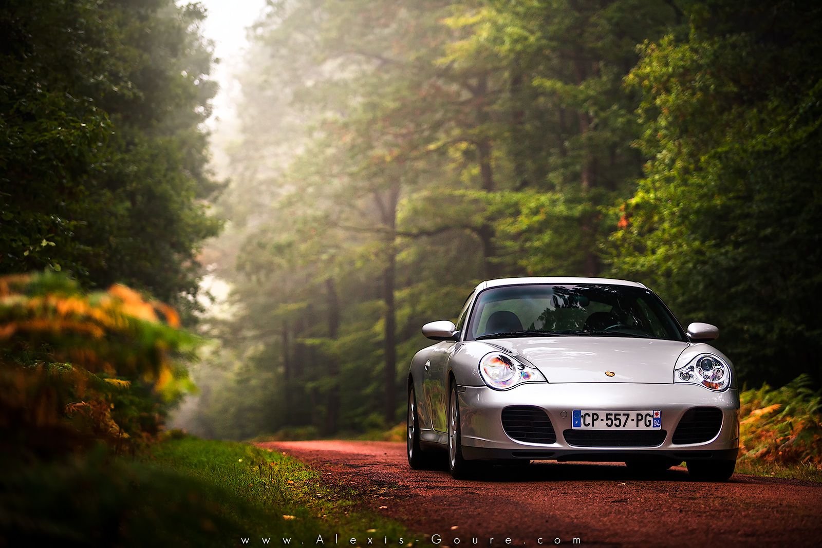
Task: Click the right-side door mirror
Action: (702, 331)
